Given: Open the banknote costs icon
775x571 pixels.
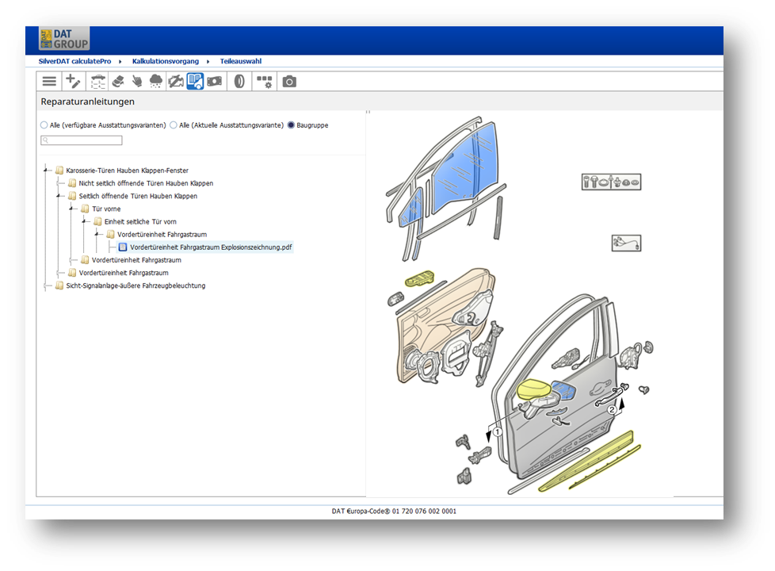Looking at the screenshot, I should pyautogui.click(x=215, y=81).
